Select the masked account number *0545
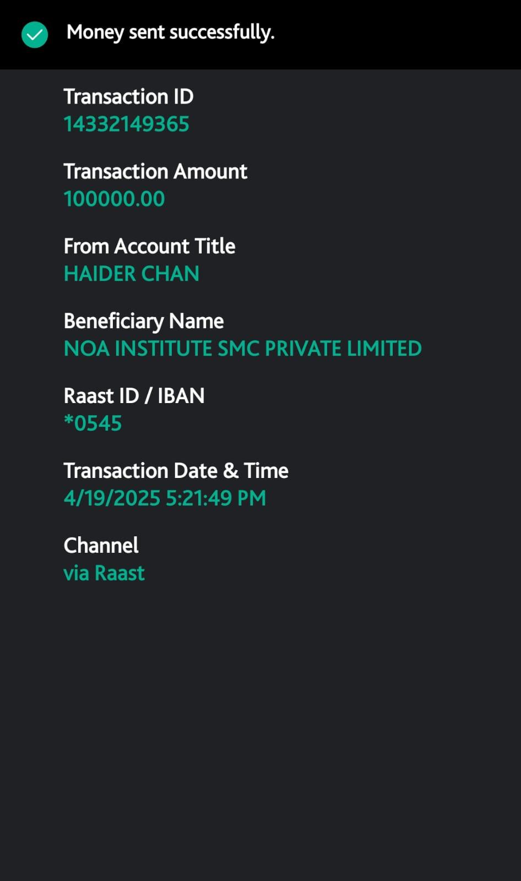The width and height of the screenshot is (521, 881). 93,423
